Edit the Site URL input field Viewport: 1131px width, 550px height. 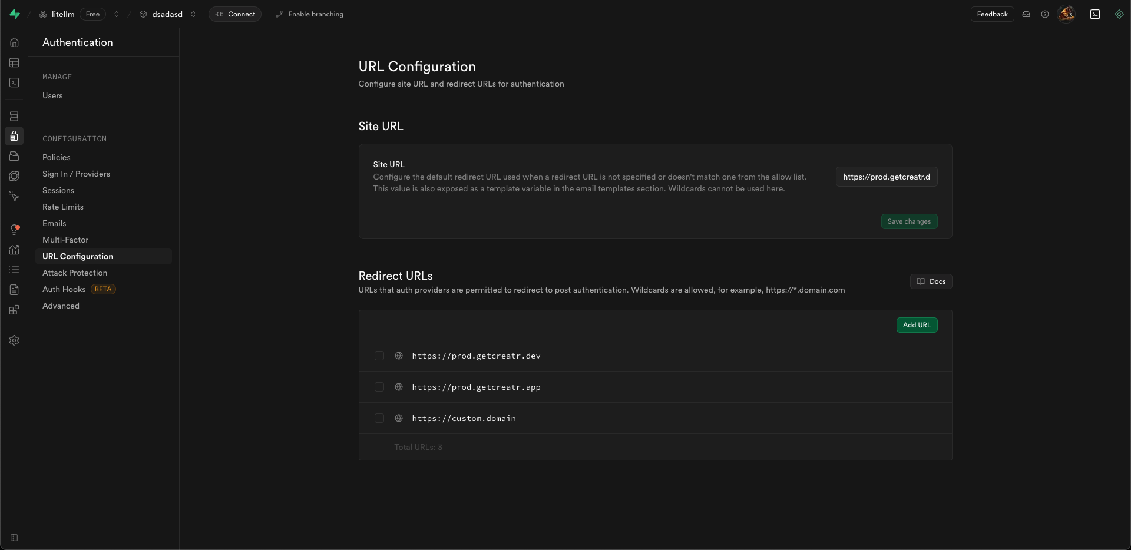pyautogui.click(x=887, y=177)
